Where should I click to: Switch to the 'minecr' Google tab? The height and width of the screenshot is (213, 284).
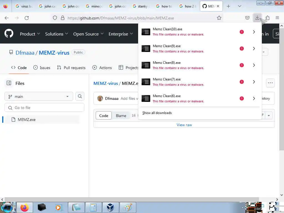coord(94,6)
